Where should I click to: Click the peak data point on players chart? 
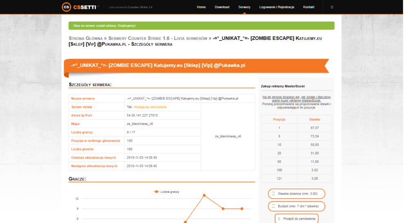(x=204, y=195)
